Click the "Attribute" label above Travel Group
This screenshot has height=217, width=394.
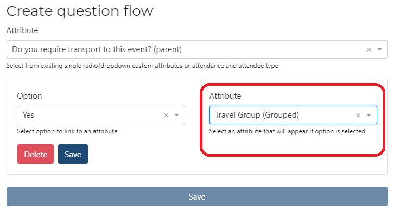tap(225, 96)
